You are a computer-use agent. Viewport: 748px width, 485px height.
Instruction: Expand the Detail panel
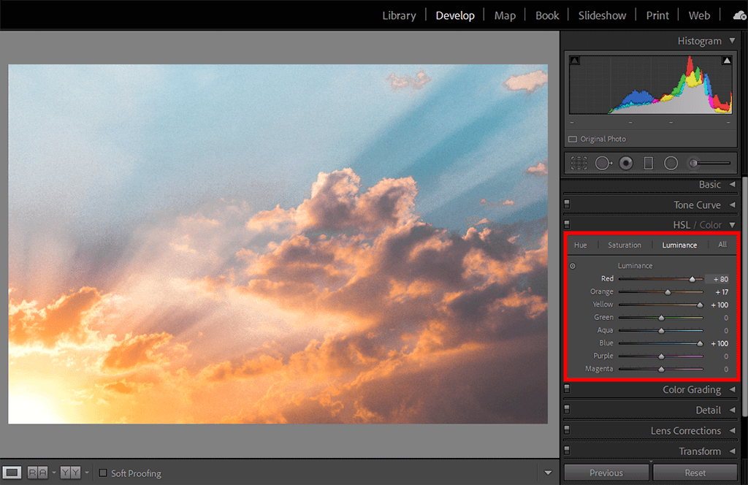coord(732,410)
